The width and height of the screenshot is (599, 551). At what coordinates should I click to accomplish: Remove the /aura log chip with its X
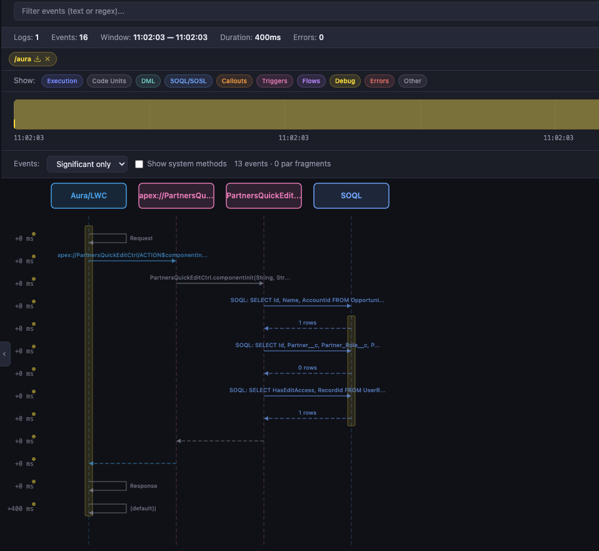(48, 59)
